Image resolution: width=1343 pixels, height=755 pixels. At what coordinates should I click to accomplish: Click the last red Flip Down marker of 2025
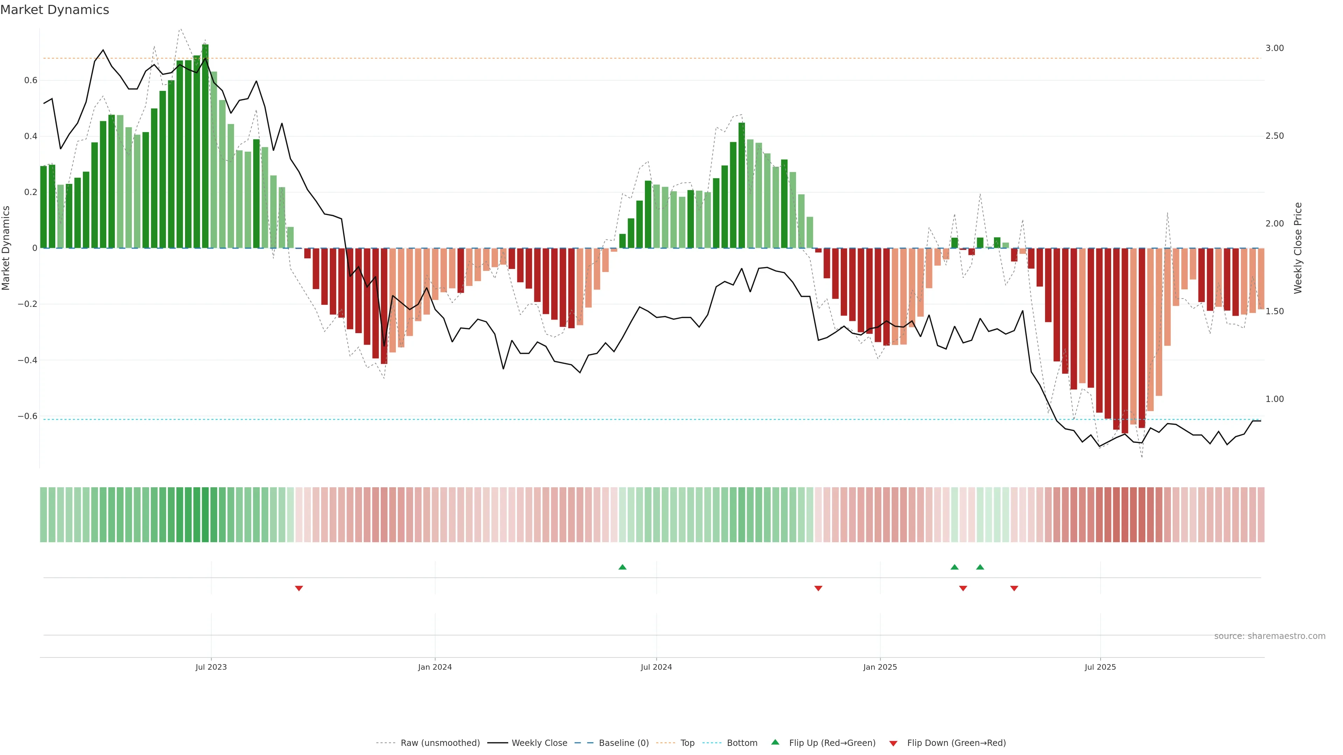click(x=1014, y=588)
